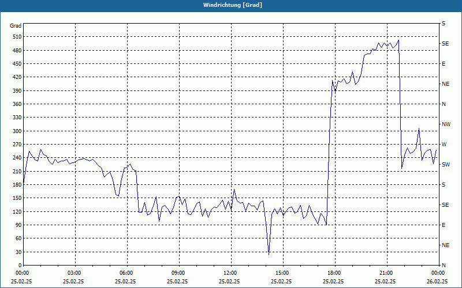Click the 00:00 time label above 26.02.25

coord(437,273)
